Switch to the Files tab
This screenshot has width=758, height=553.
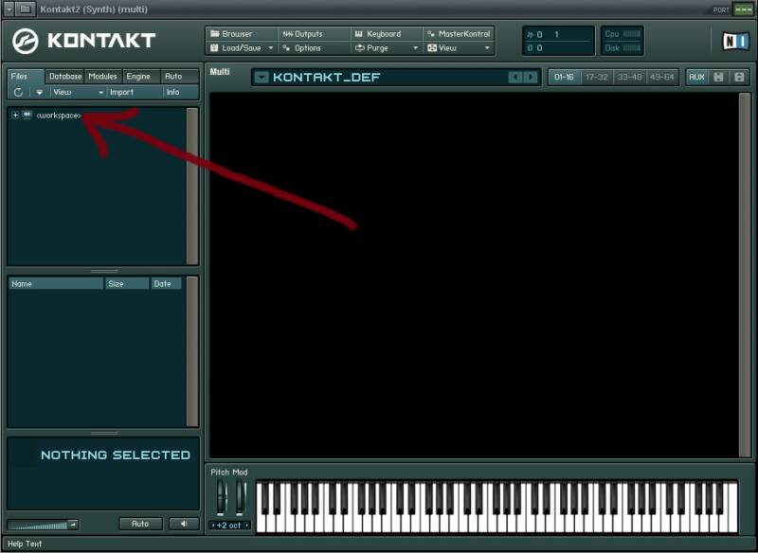(26, 77)
